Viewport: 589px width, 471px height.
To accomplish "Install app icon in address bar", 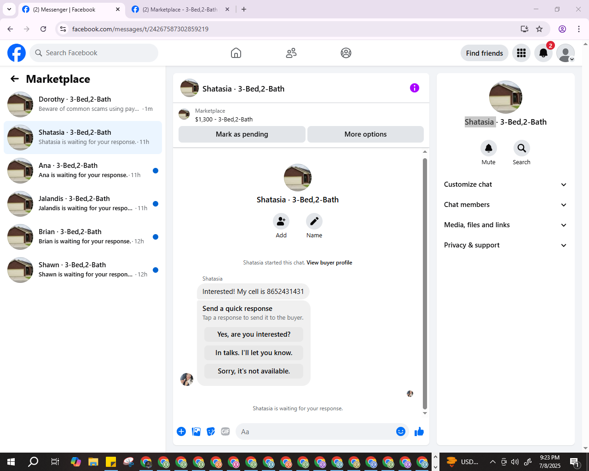I will (x=524, y=29).
